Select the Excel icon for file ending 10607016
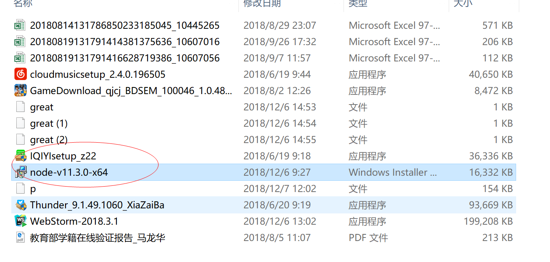The height and width of the screenshot is (262, 550). click(x=20, y=41)
